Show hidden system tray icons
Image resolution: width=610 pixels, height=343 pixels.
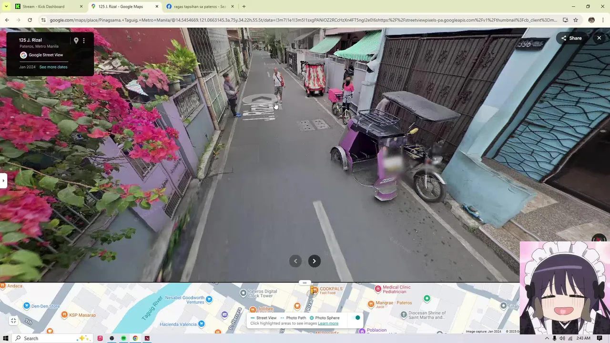coord(547,338)
